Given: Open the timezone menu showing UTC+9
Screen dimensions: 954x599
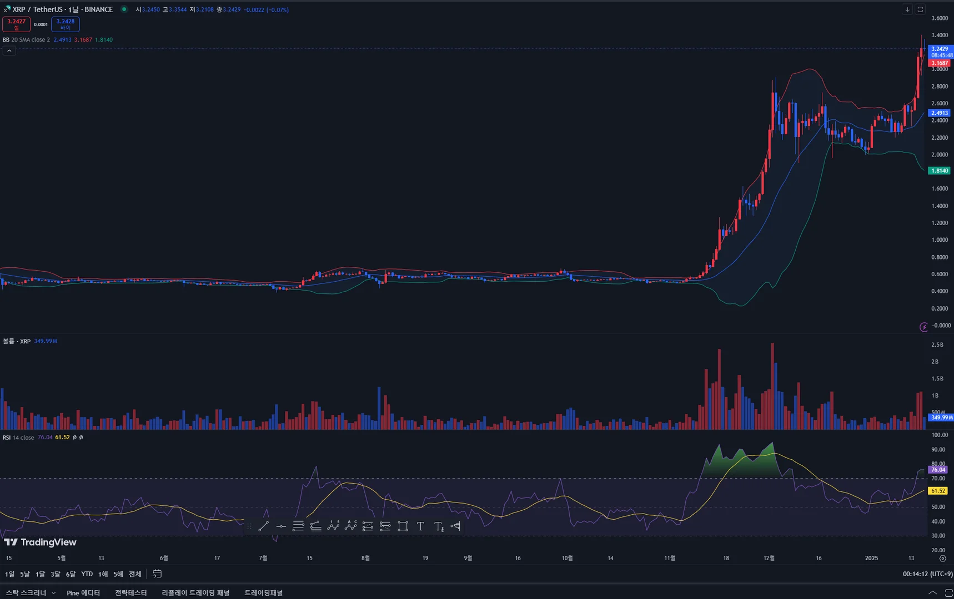Looking at the screenshot, I should 927,574.
